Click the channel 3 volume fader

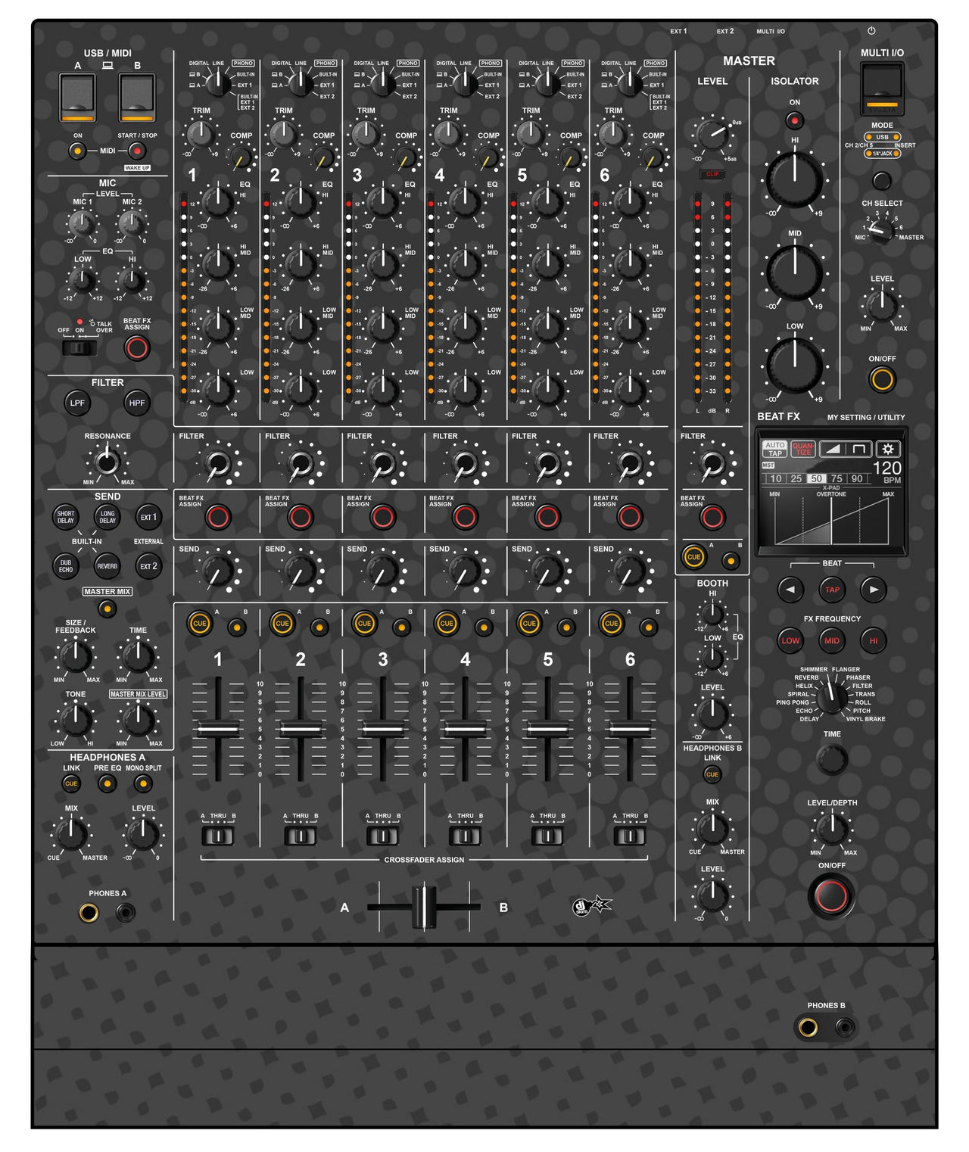click(385, 728)
